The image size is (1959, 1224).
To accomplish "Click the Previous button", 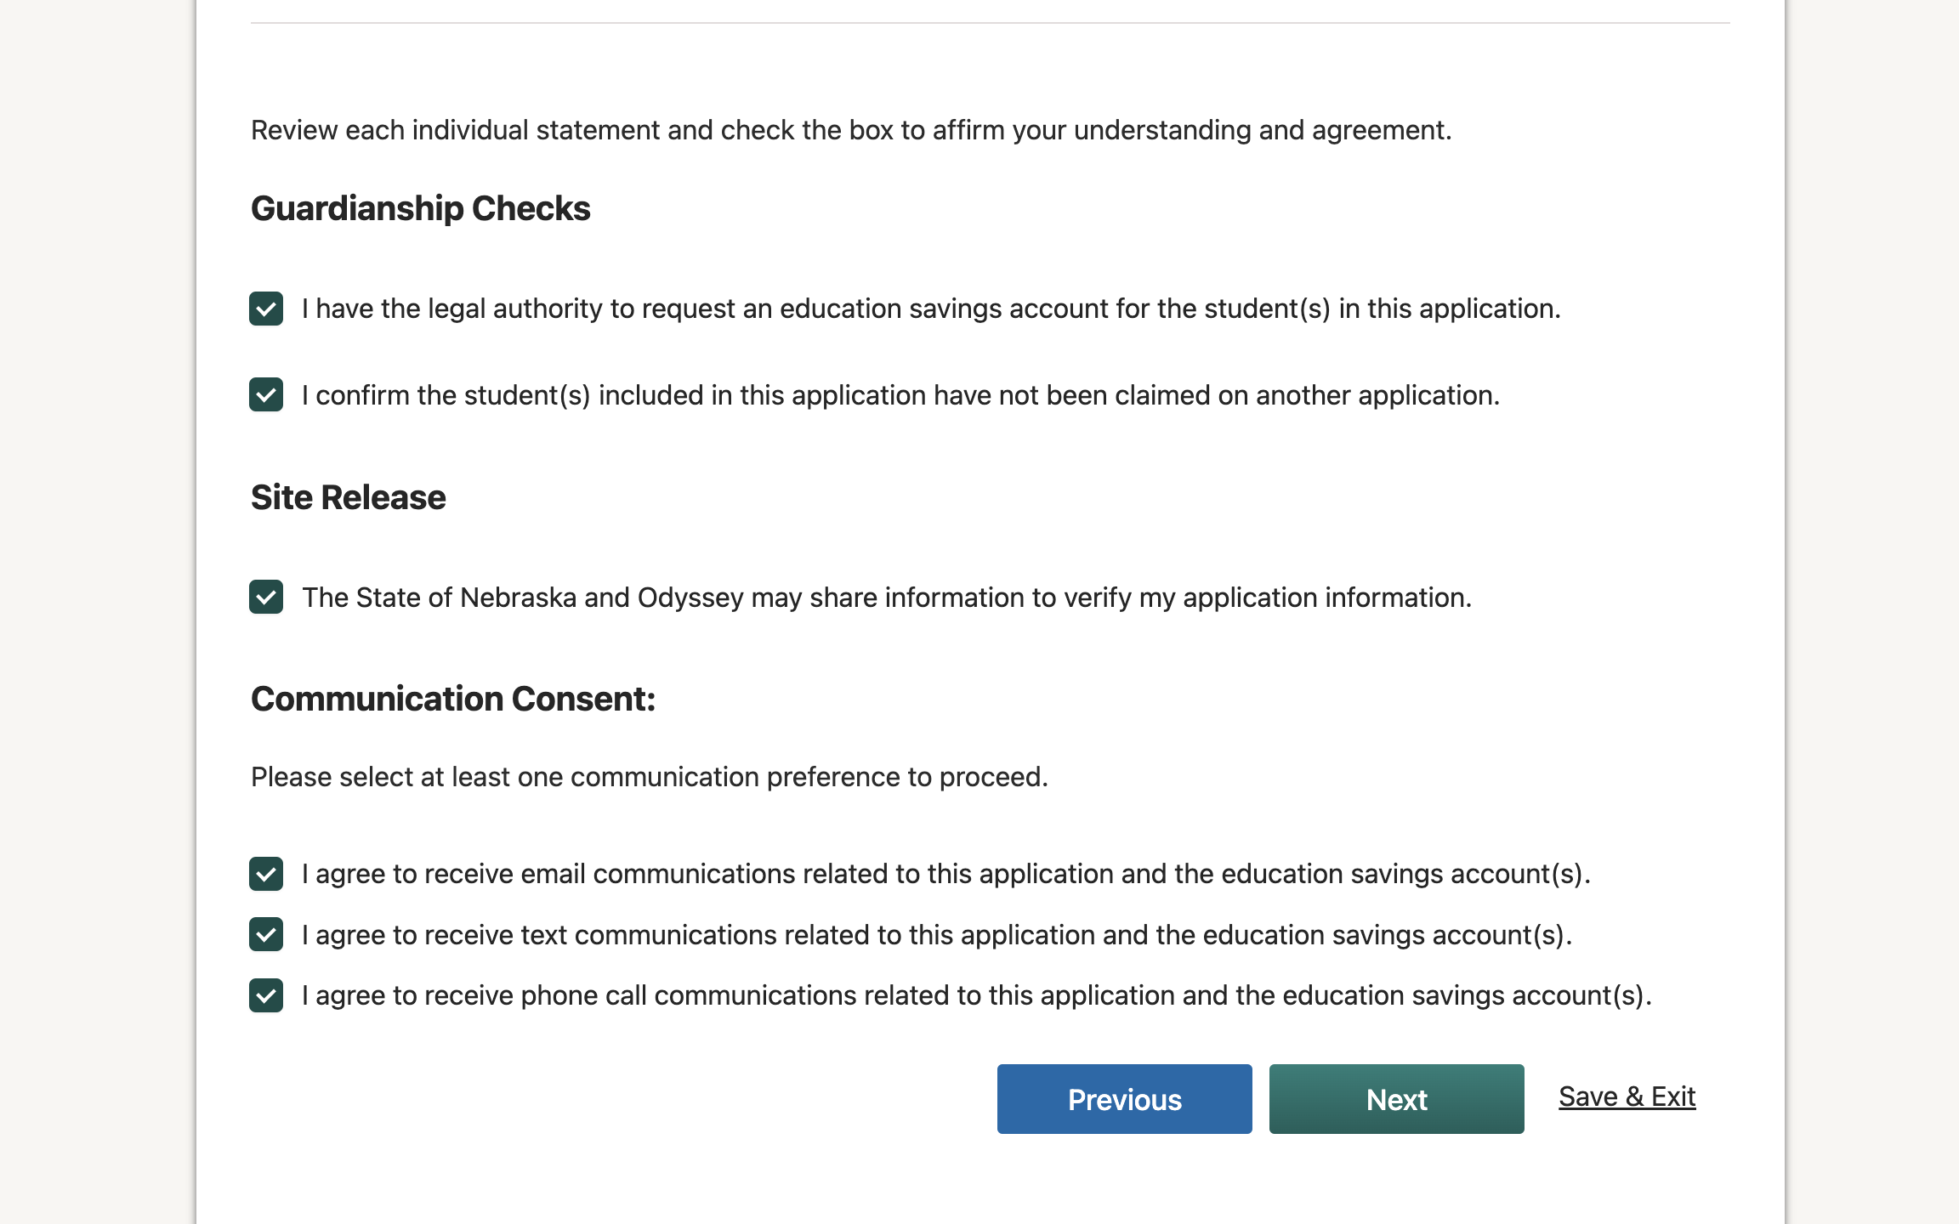I will pos(1124,1099).
